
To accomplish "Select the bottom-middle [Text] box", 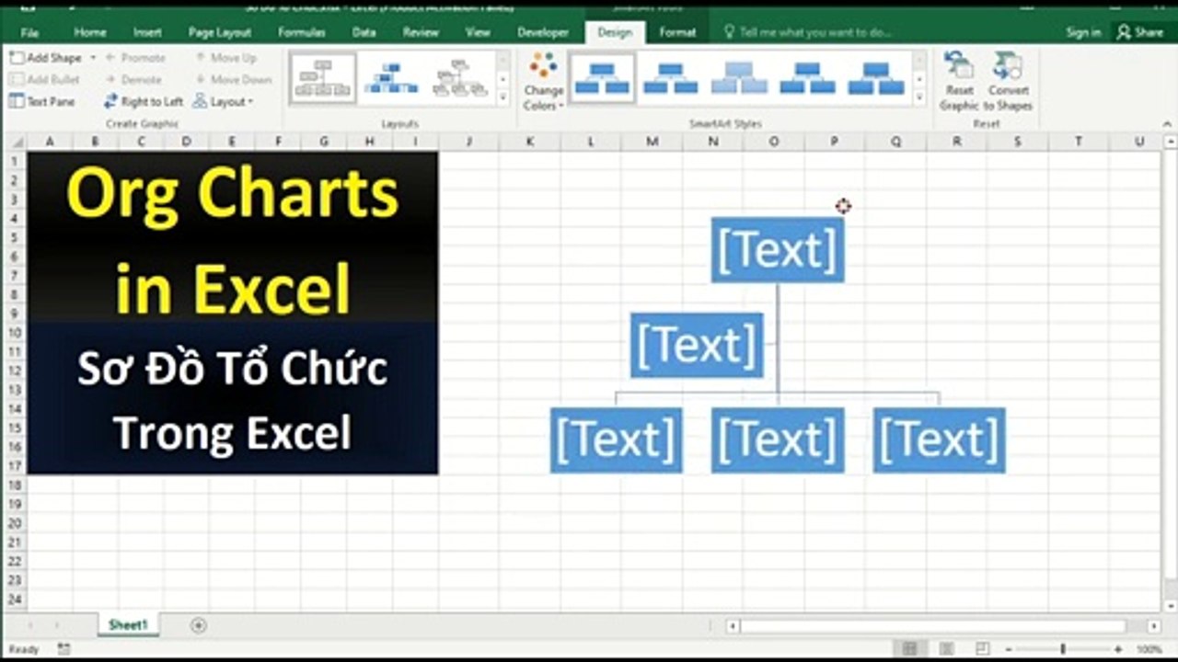I will pos(778,440).
